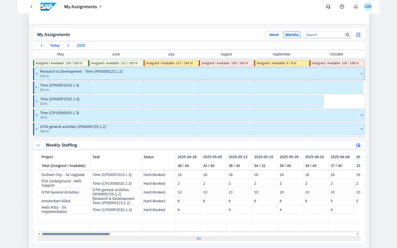Click the calendar legend icon beside search
This screenshot has width=397, height=248.
358,35
